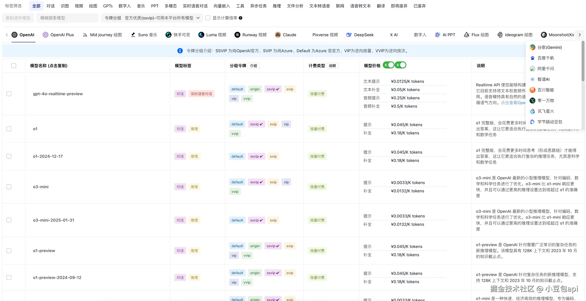This screenshot has height=301, width=586.
Task: Filter by the 对话 tag
Action: tap(51, 6)
